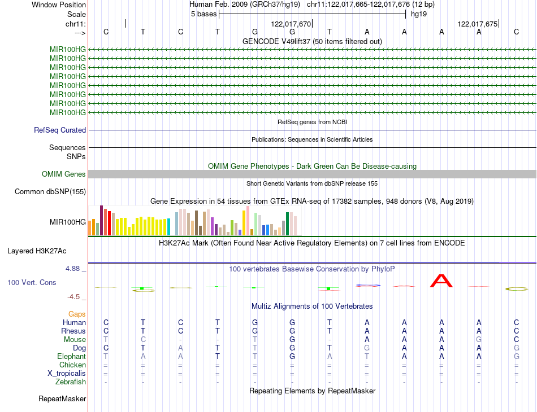Viewport: 537px width, 412px height.
Task: Open the H3K27Ac Mark track title
Action: 312,243
